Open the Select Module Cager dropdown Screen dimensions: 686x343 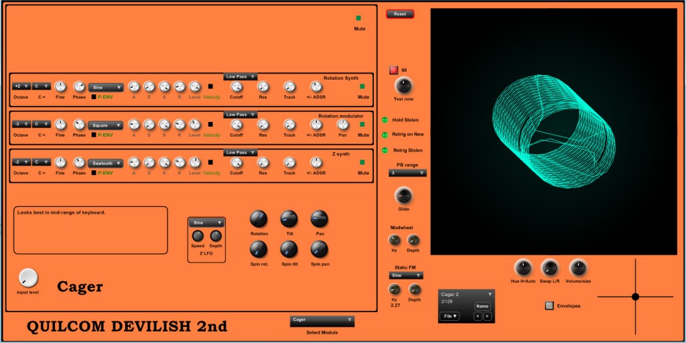pyautogui.click(x=322, y=320)
